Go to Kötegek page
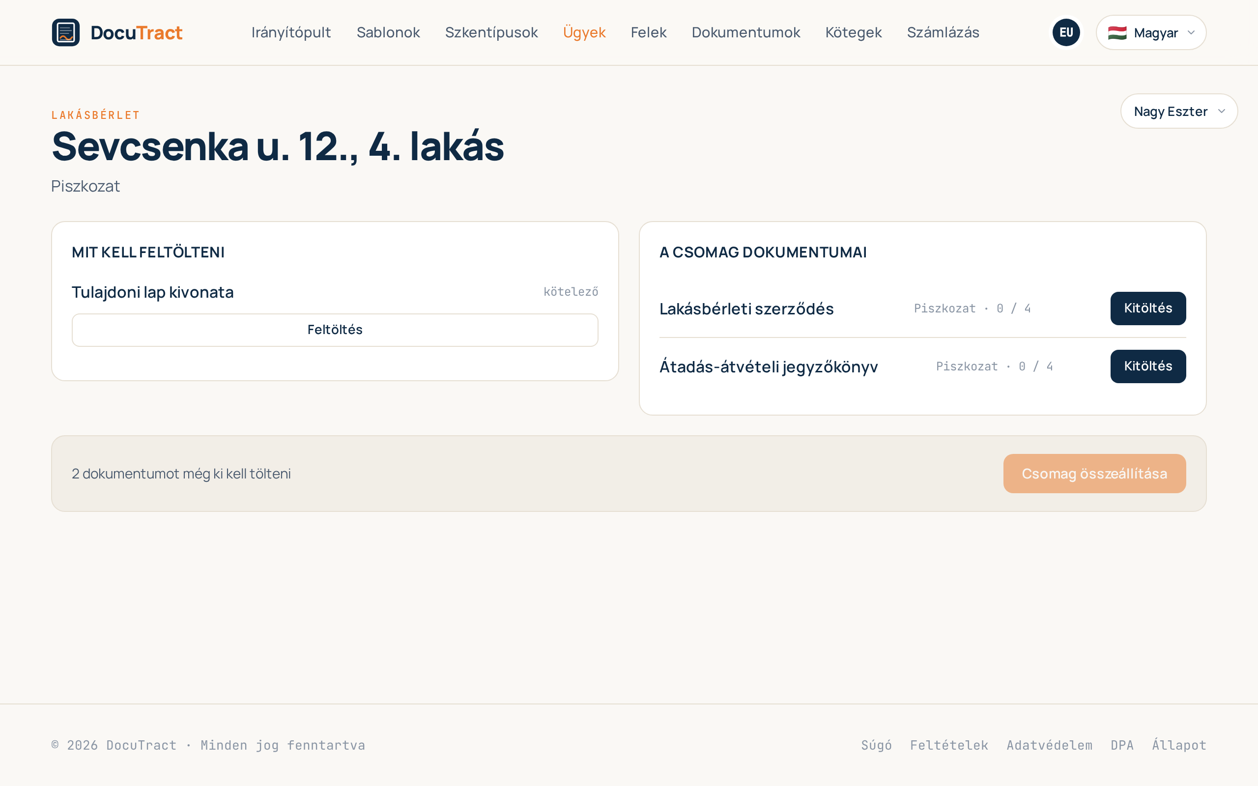 pos(853,32)
